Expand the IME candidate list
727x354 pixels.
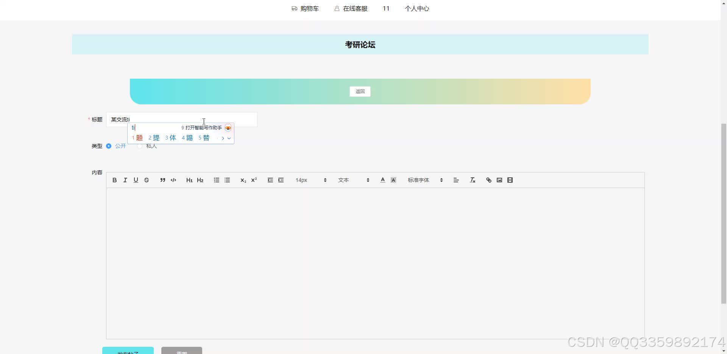pos(229,138)
